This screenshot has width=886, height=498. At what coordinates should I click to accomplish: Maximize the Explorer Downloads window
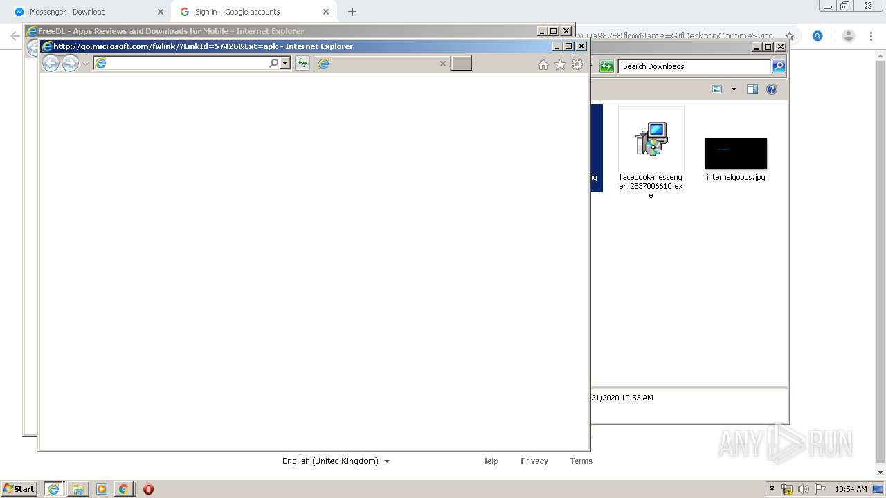(768, 47)
